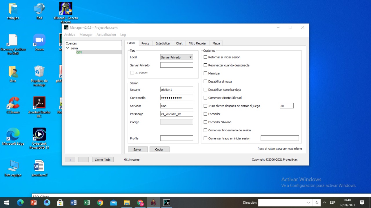Select the QIN account entry
Viewport: 371px width, 208px height.
[79, 52]
